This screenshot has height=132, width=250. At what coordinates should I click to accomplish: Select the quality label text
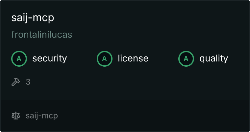tap(213, 58)
